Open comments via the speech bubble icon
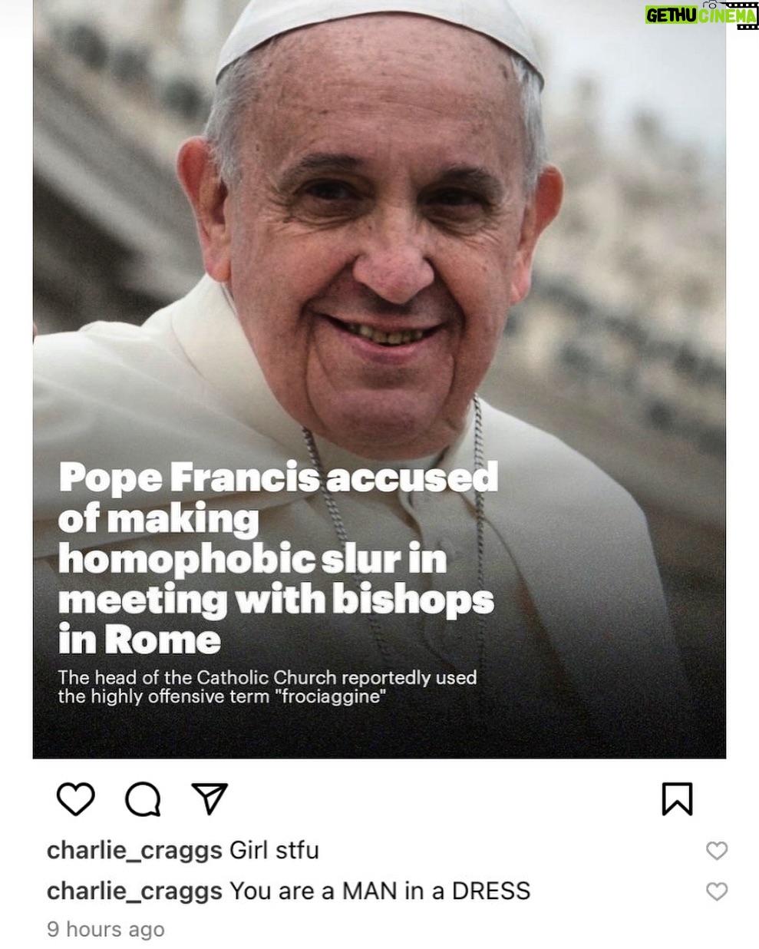Viewport: 759px width, 949px height. tap(143, 799)
